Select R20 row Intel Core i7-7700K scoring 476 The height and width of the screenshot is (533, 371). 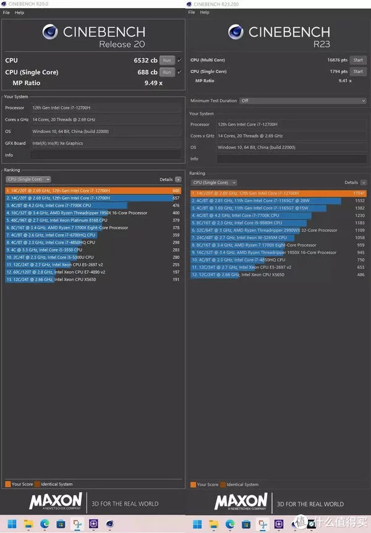93,206
